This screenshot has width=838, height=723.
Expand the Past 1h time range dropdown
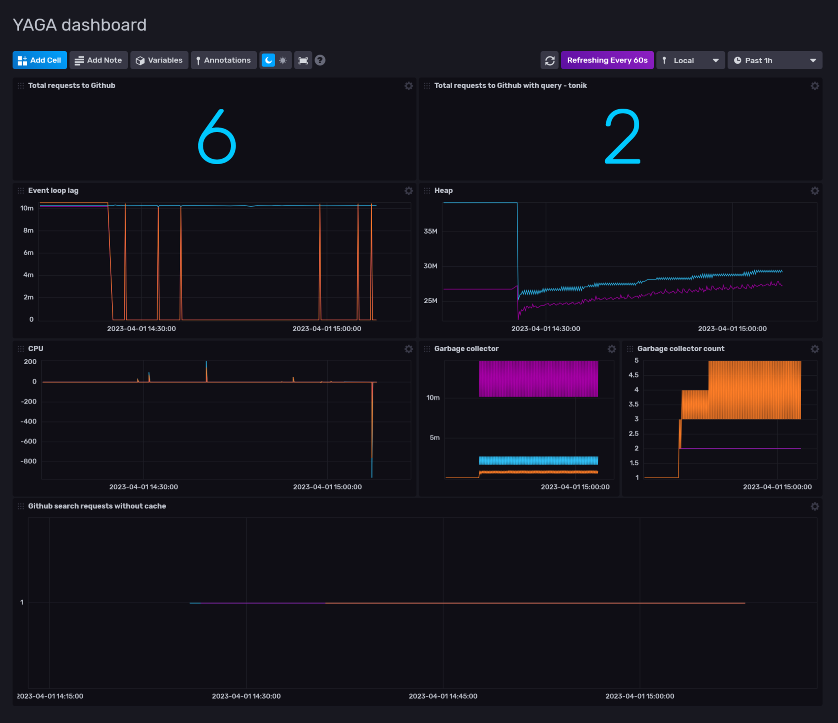pos(774,60)
